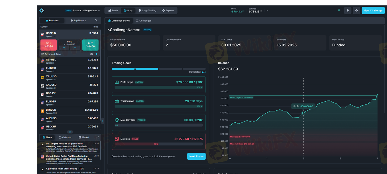This screenshot has height=174, width=387.
Task: Collapse the left sidebar panel handle
Action: pyautogui.click(x=103, y=121)
